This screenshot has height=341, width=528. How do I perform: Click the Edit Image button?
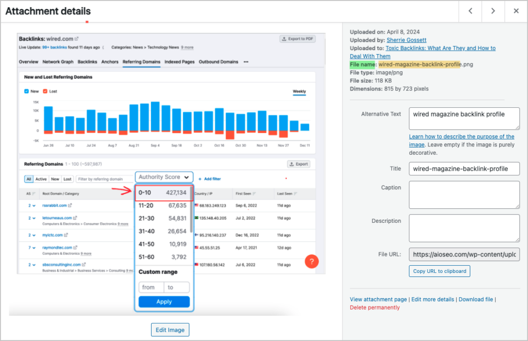click(170, 330)
